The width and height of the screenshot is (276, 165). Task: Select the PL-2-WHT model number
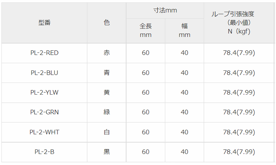(x=44, y=132)
